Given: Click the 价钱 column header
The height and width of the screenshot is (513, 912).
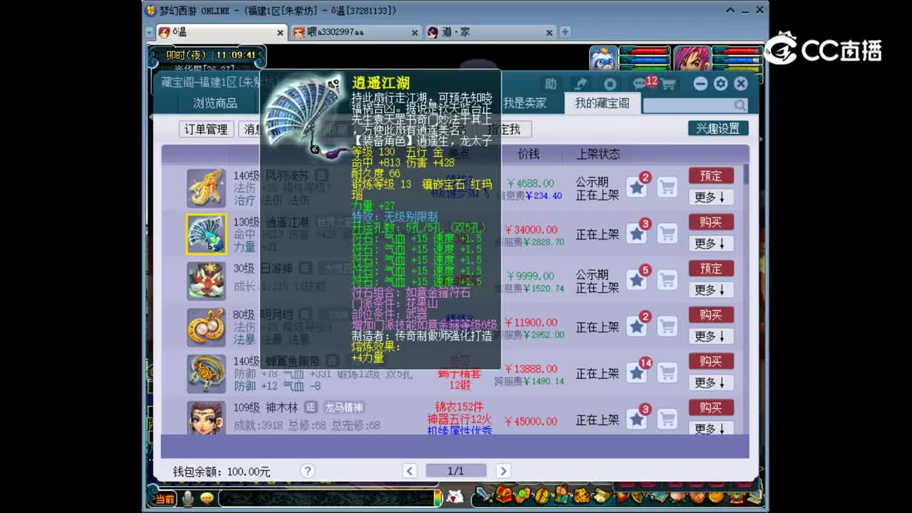Looking at the screenshot, I should coord(529,154).
